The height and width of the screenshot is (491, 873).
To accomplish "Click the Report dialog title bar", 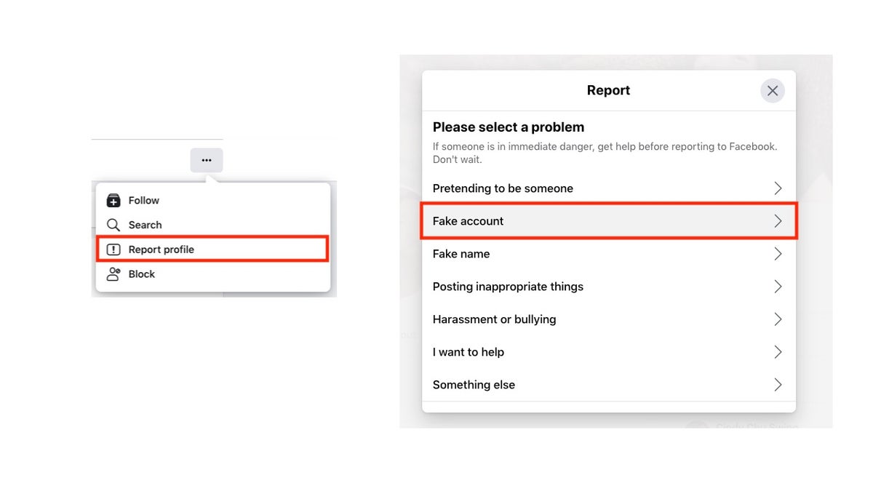I will [x=608, y=90].
